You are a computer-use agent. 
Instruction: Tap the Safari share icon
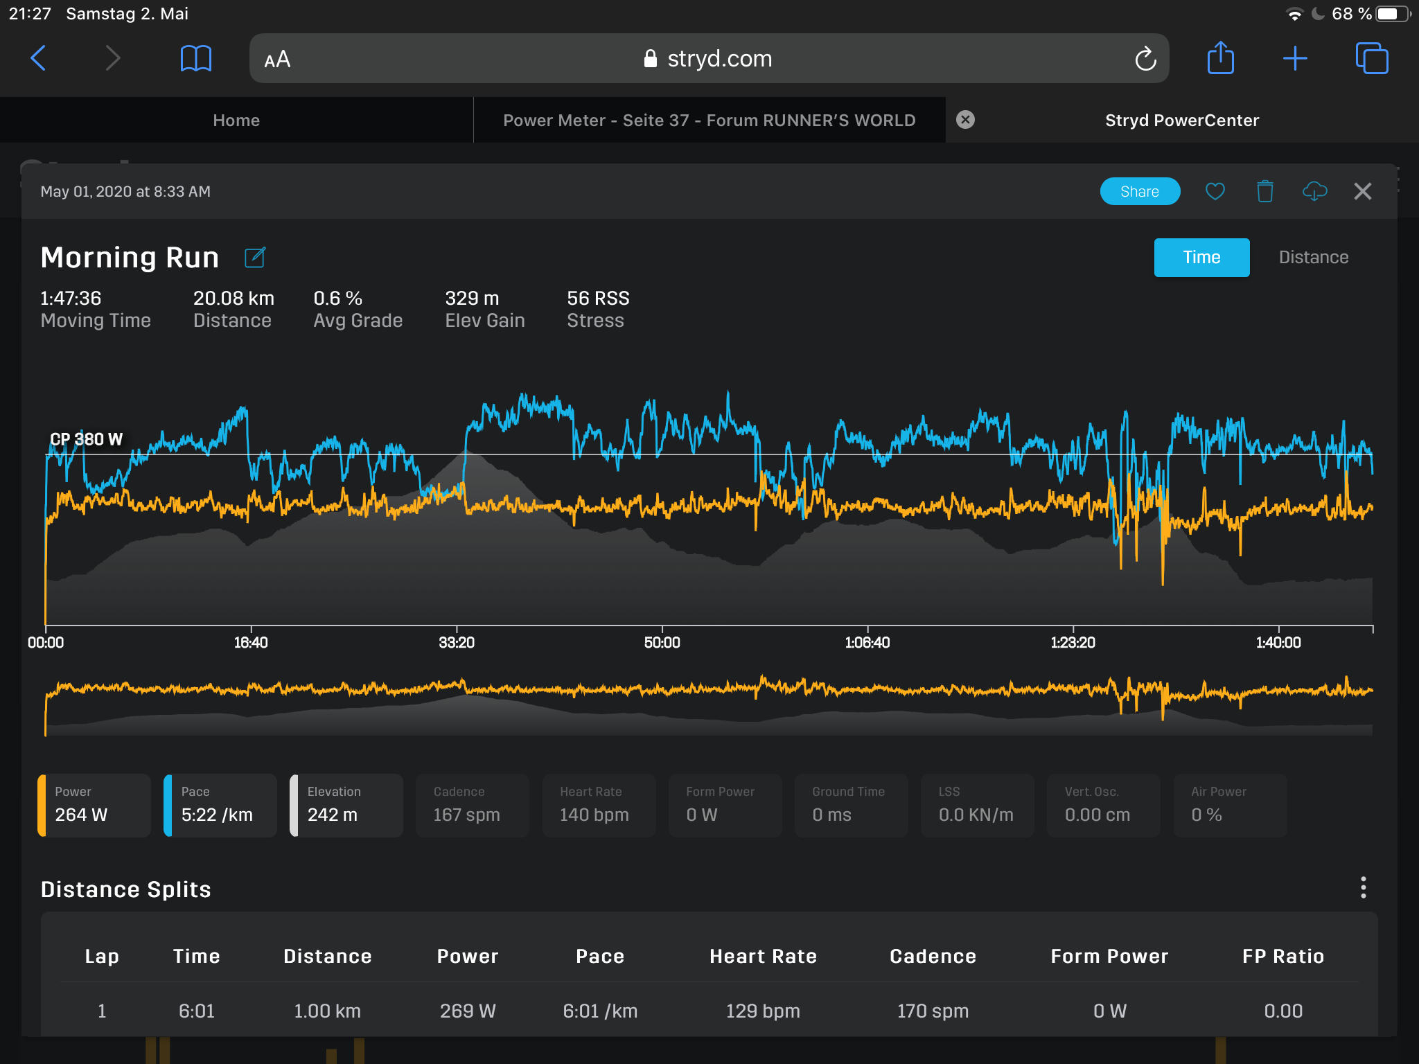1220,58
